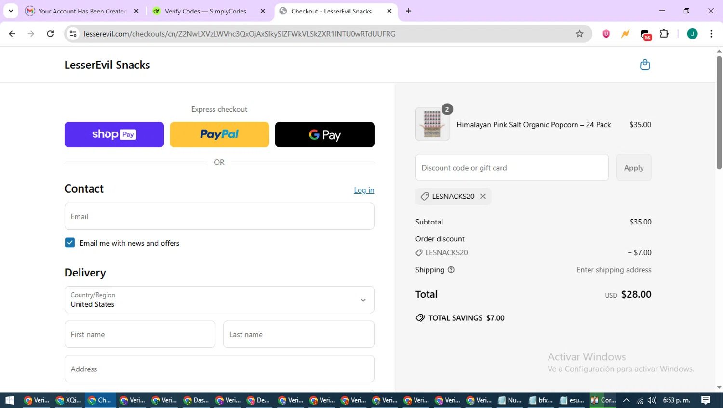Follow the Log in link

(x=364, y=190)
